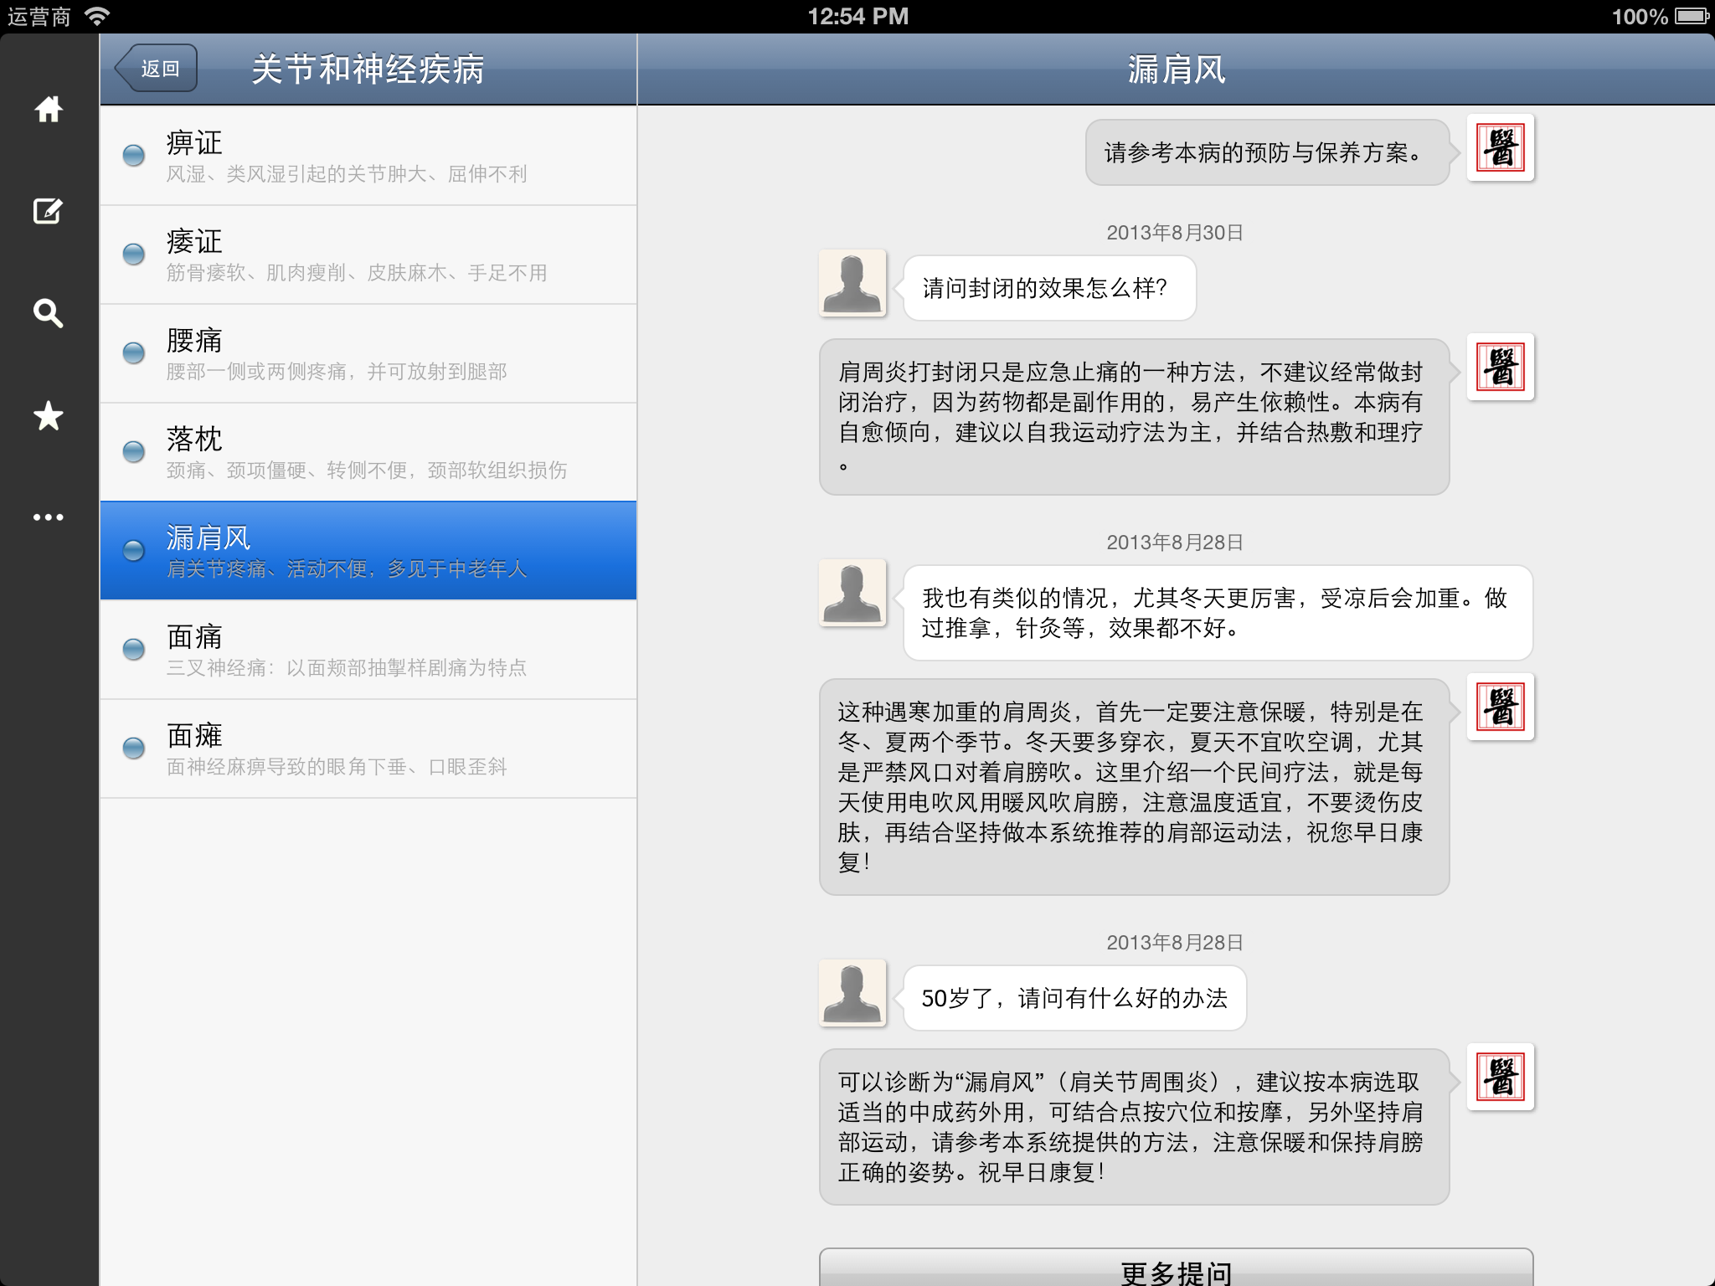The image size is (1715, 1286).
Task: Tap the compose/edit note icon
Action: tap(48, 211)
